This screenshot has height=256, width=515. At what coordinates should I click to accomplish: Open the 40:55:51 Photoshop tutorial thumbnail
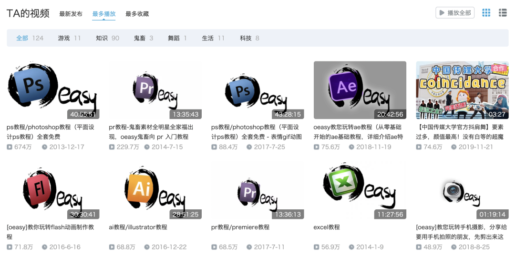(53, 90)
